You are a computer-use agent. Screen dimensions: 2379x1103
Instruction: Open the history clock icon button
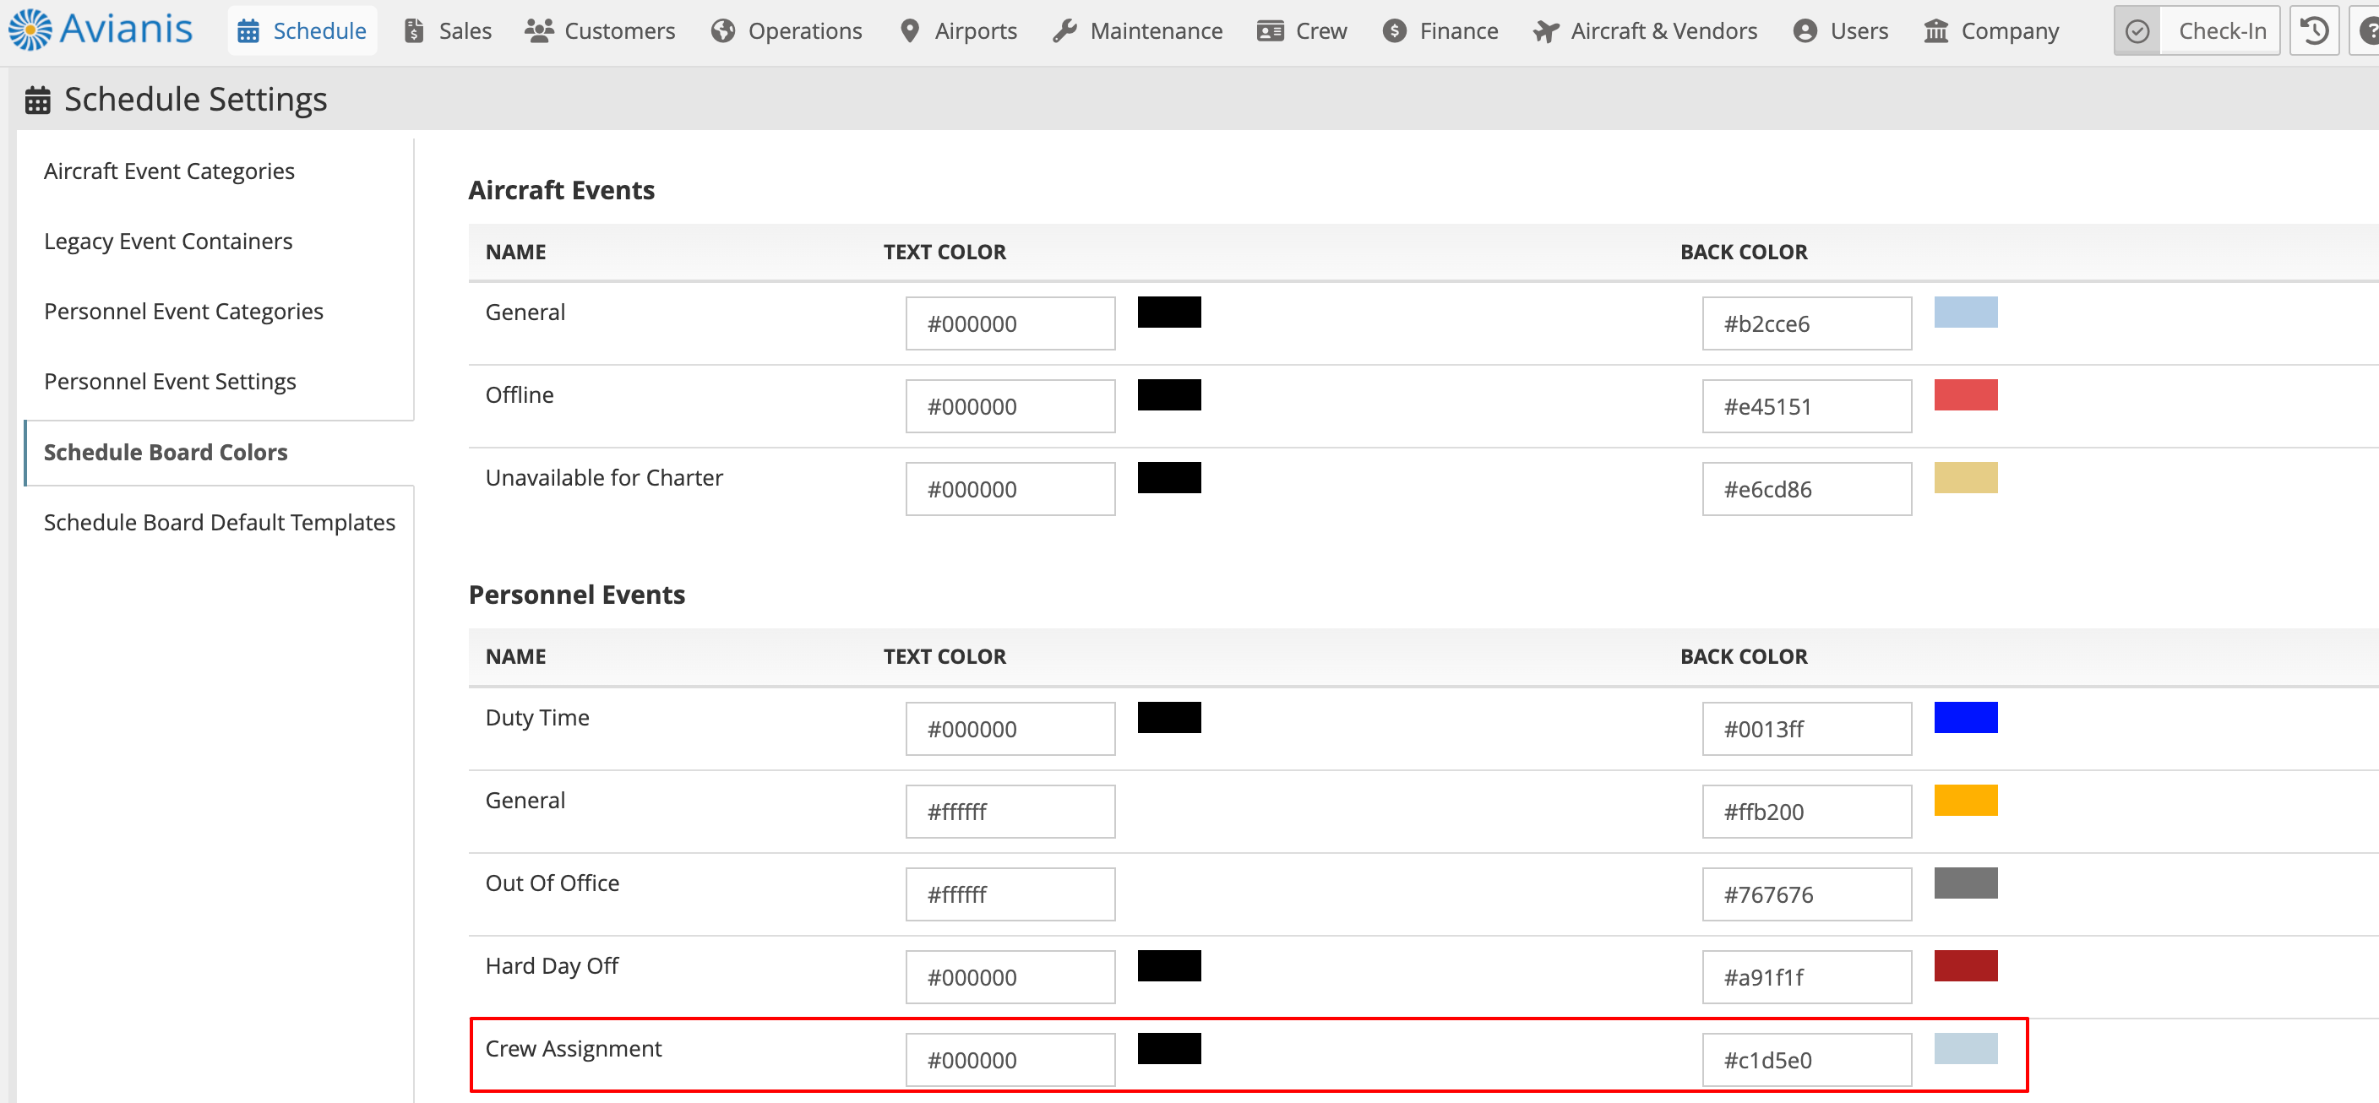point(2313,30)
